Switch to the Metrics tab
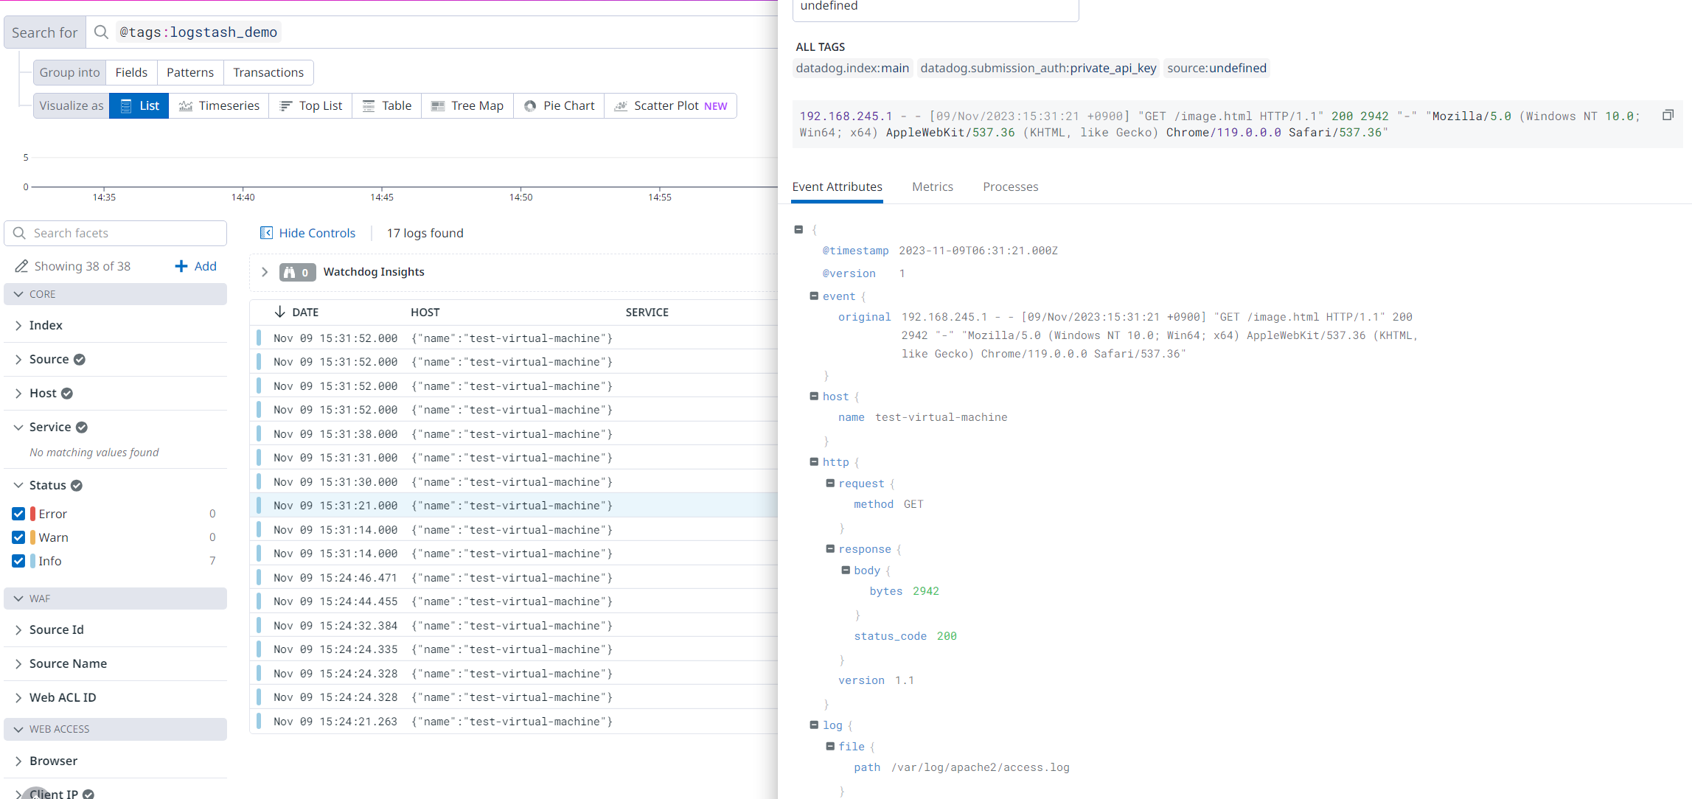 click(x=932, y=186)
